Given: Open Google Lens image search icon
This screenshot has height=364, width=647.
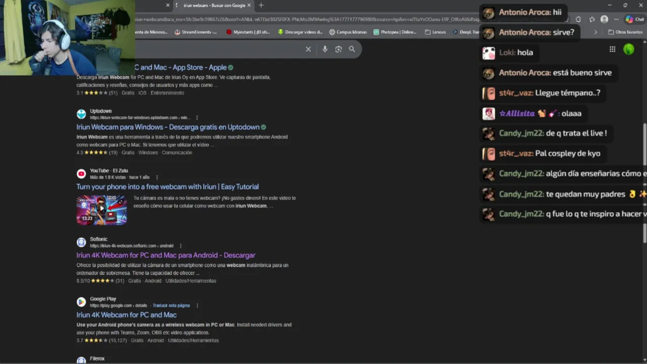Looking at the screenshot, I should coord(338,49).
